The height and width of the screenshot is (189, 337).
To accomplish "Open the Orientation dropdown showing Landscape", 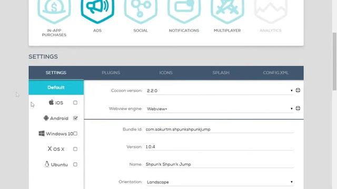I will click(x=220, y=182).
